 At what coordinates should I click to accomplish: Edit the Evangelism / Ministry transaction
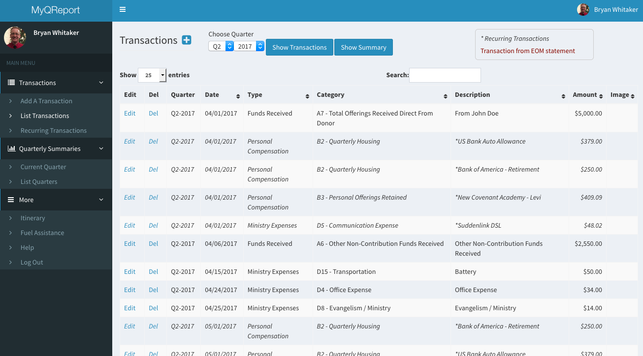129,308
